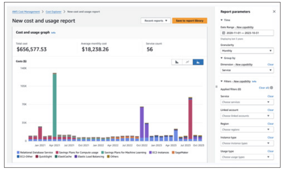Open the Choose usage types dropdown
Screen dimensions: 282x170
247,157
